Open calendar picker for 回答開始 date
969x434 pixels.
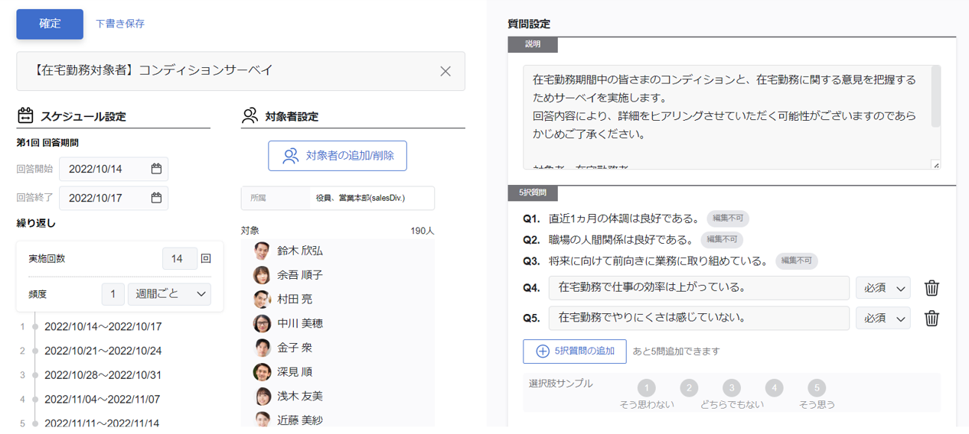pyautogui.click(x=156, y=169)
